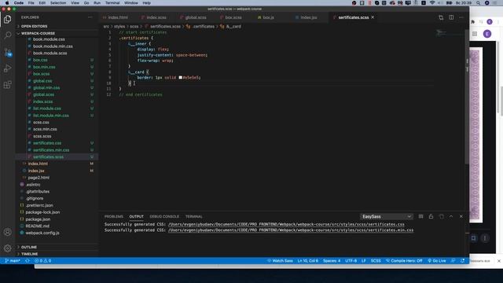Open the Problems panel tab
Image resolution: width=503 pixels, height=283 pixels.
pos(113,217)
